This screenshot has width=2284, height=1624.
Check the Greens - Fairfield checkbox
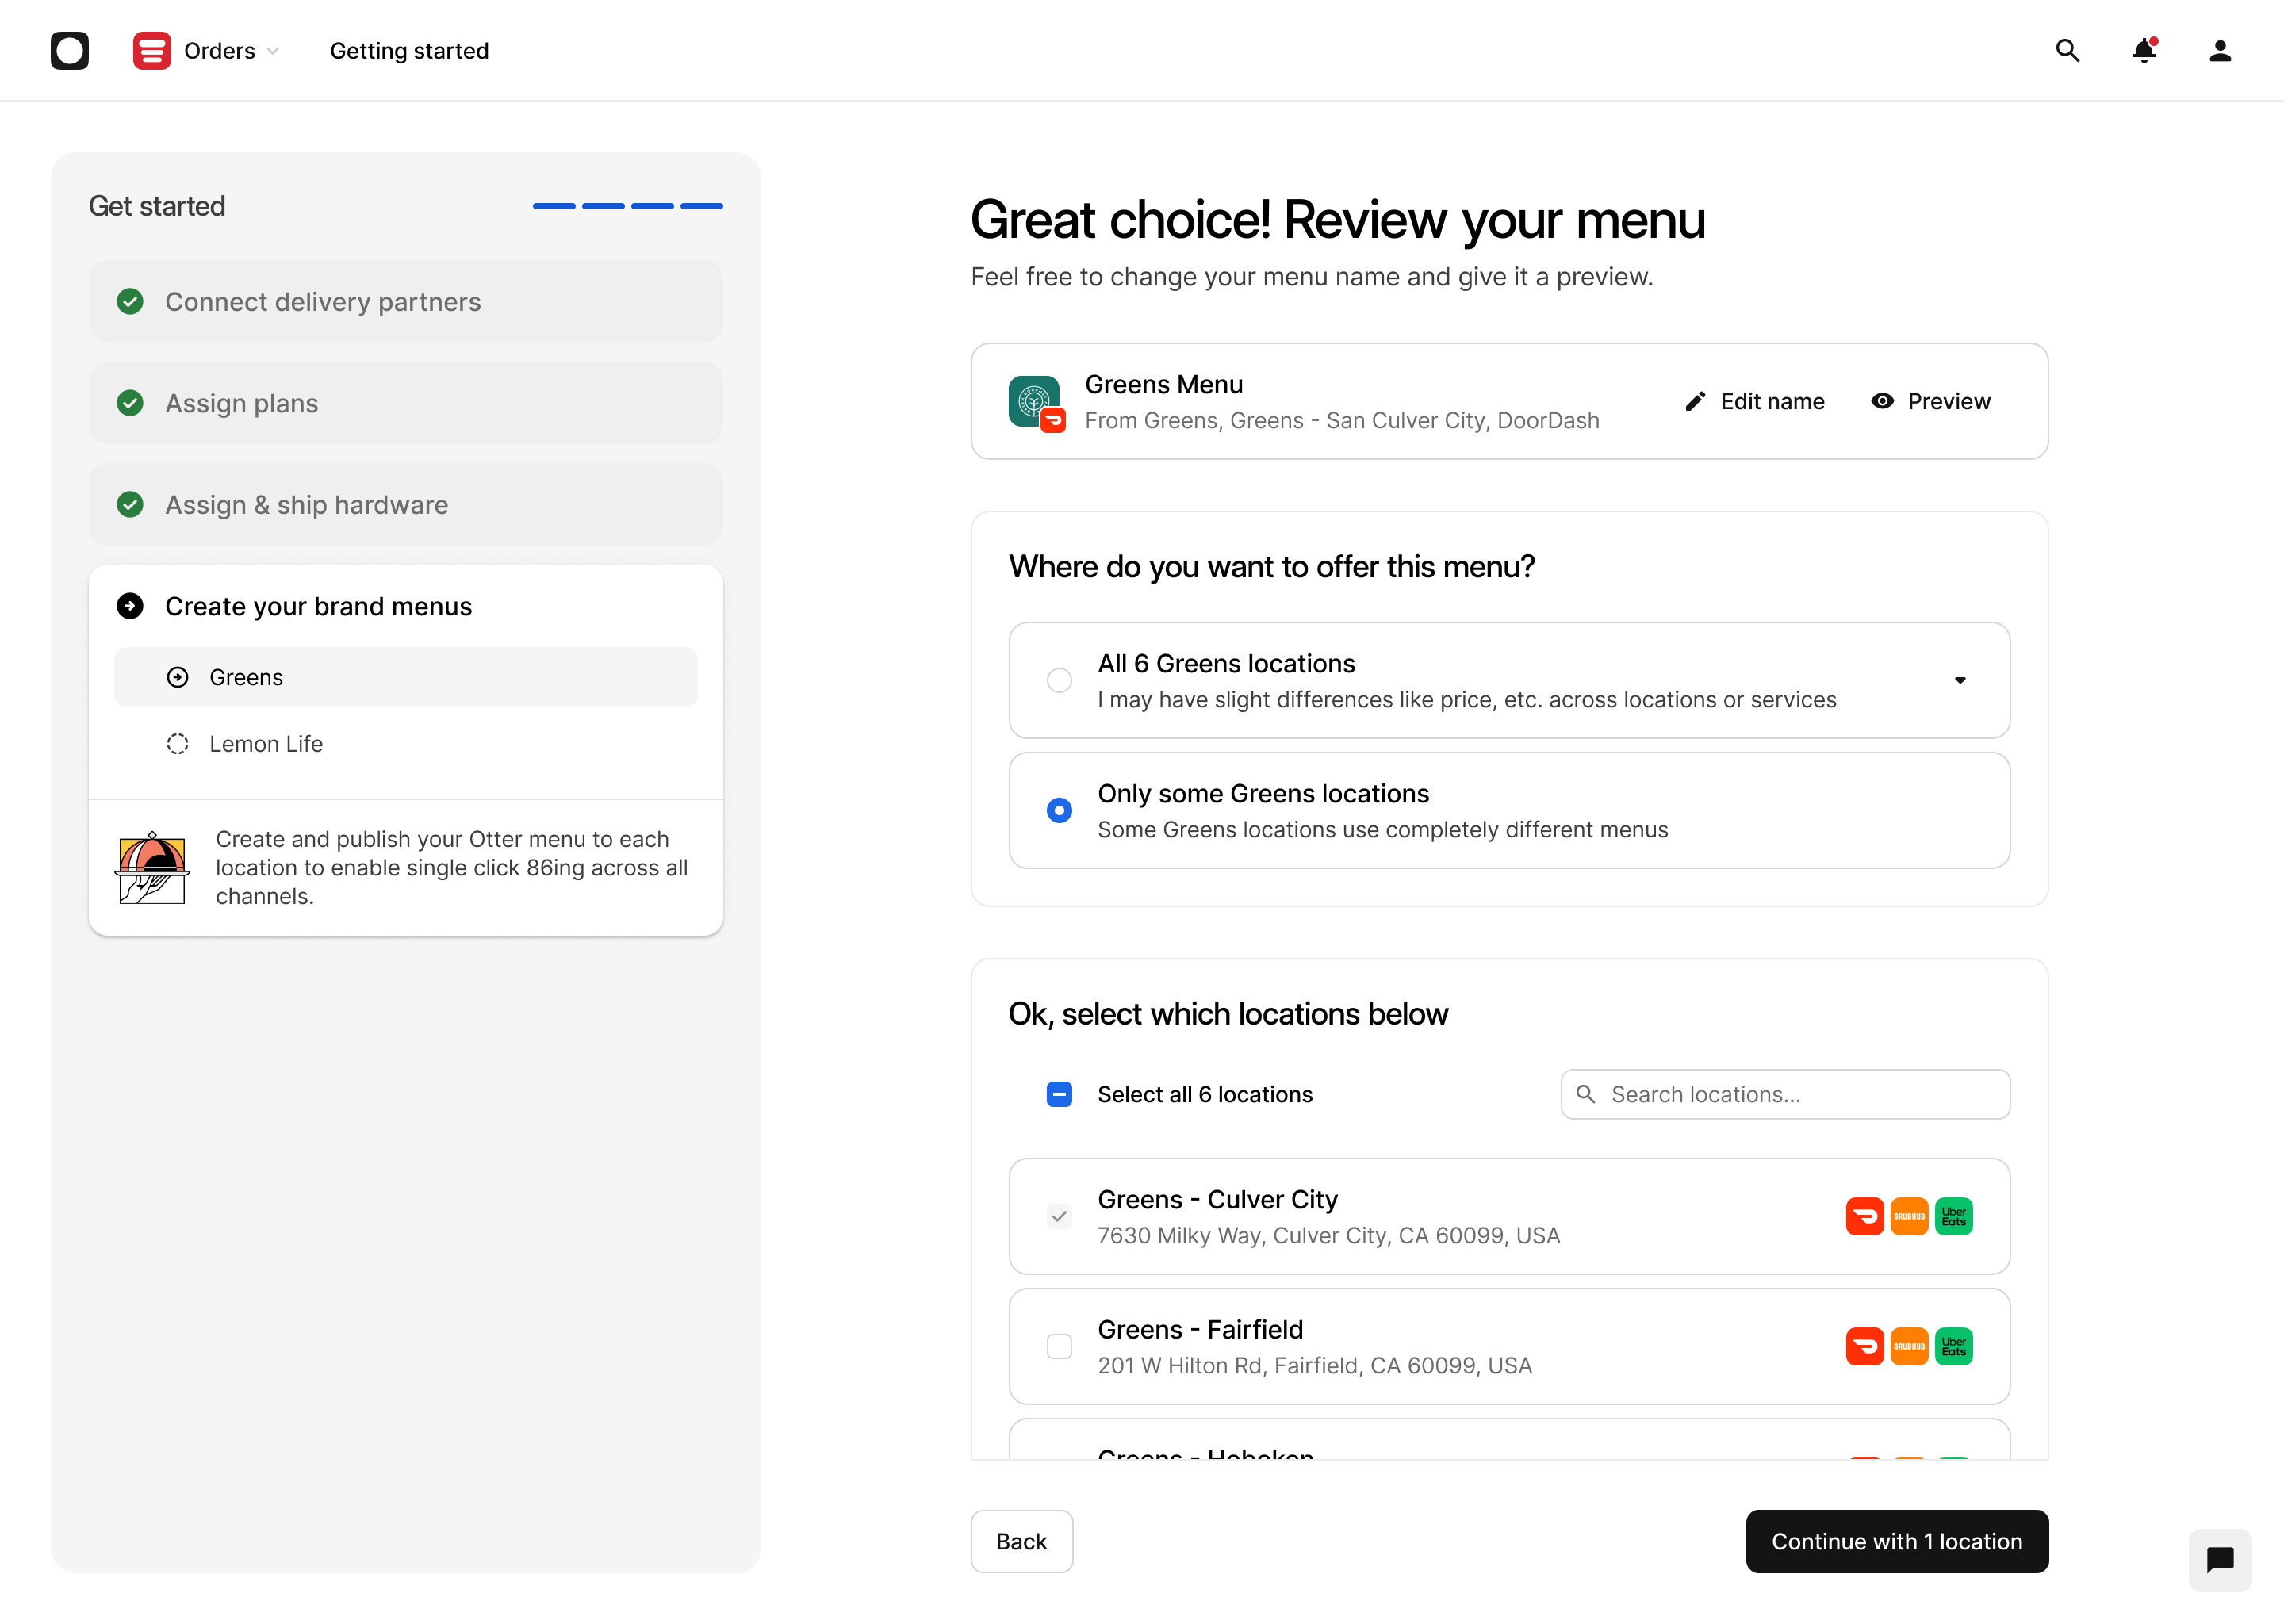[1059, 1346]
